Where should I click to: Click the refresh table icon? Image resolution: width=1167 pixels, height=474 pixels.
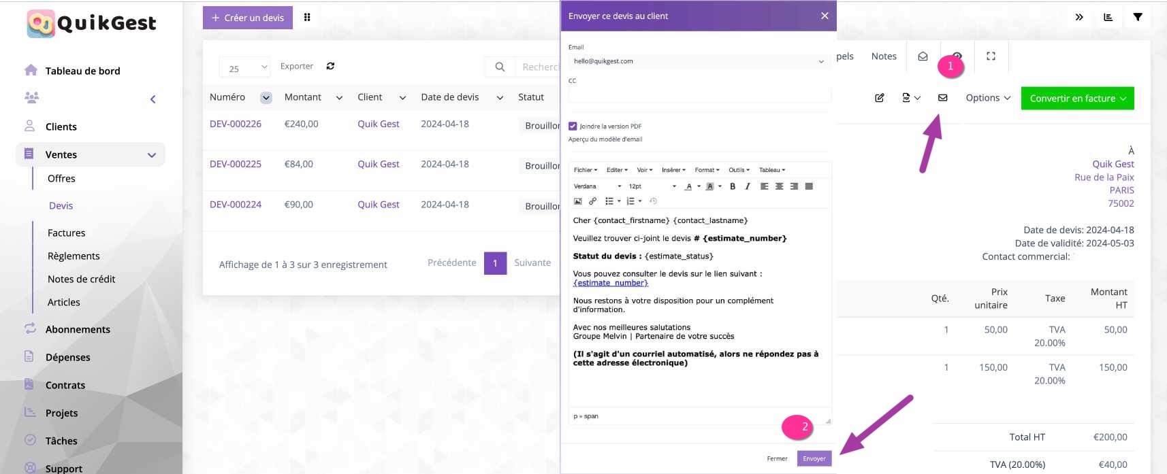coord(330,66)
